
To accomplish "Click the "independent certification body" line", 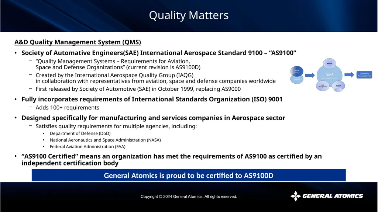I will pyautogui.click(x=70, y=163).
